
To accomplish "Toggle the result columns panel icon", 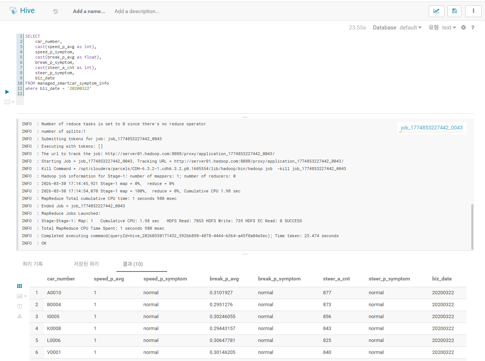I will 20,306.
